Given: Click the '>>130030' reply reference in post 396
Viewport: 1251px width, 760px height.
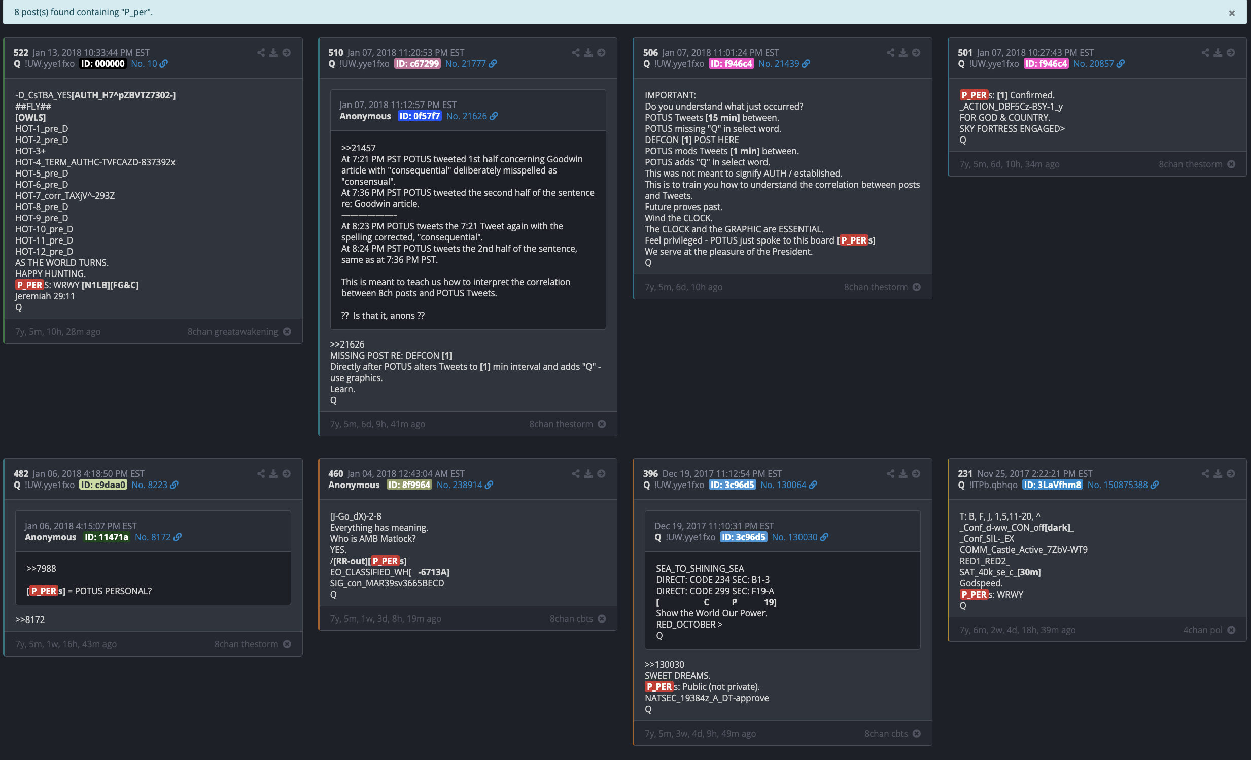Looking at the screenshot, I should (664, 665).
